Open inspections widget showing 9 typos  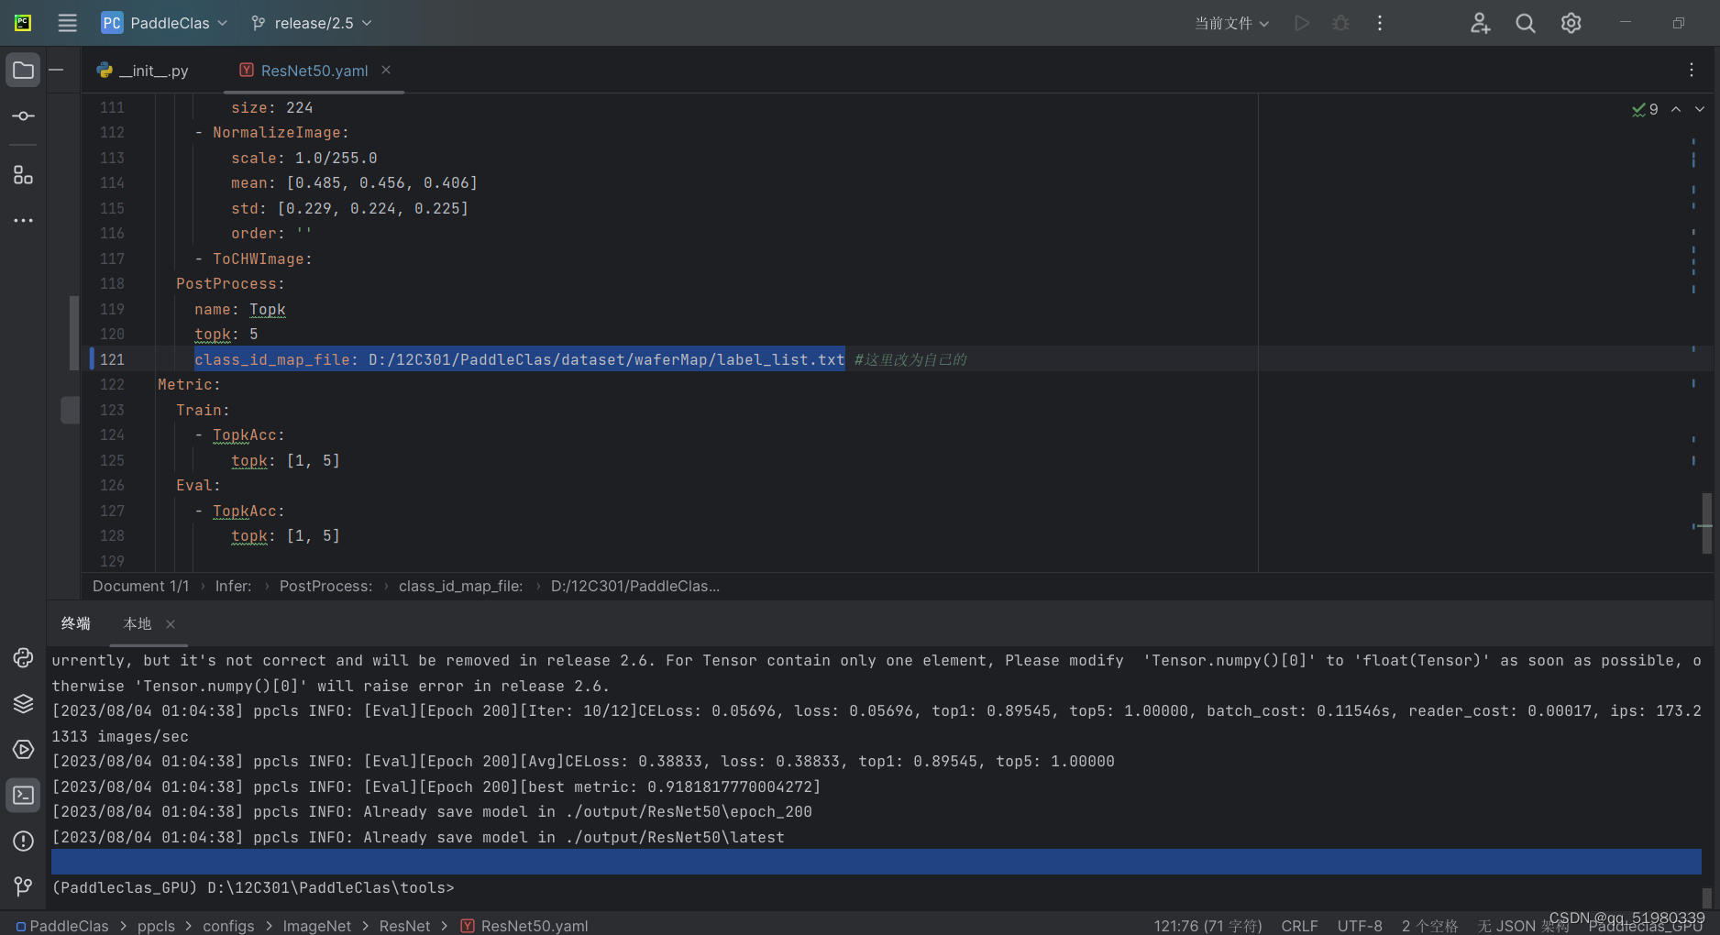tap(1645, 109)
